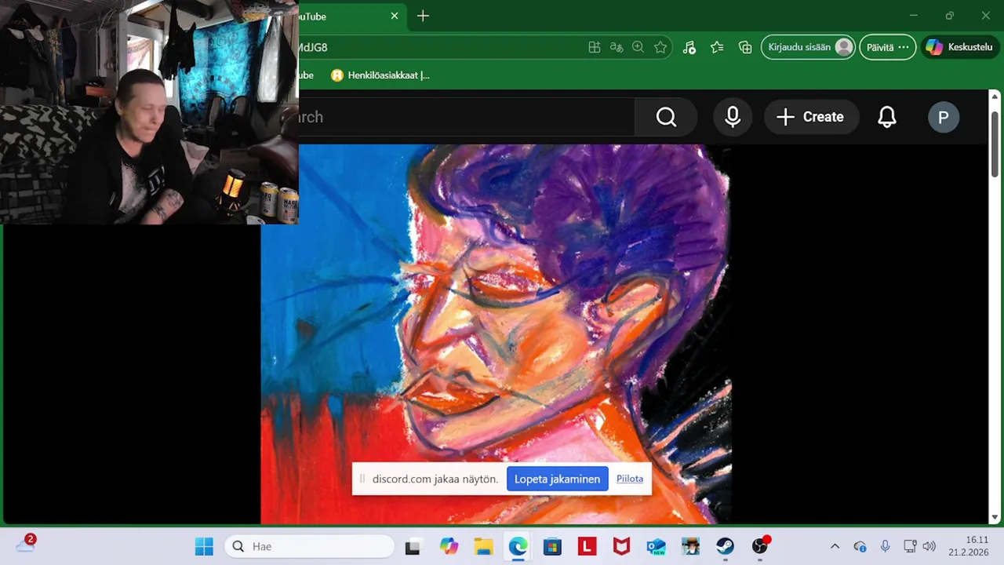Image resolution: width=1004 pixels, height=565 pixels.
Task: Click Lopeta jakaminen to stop sharing
Action: tap(557, 479)
